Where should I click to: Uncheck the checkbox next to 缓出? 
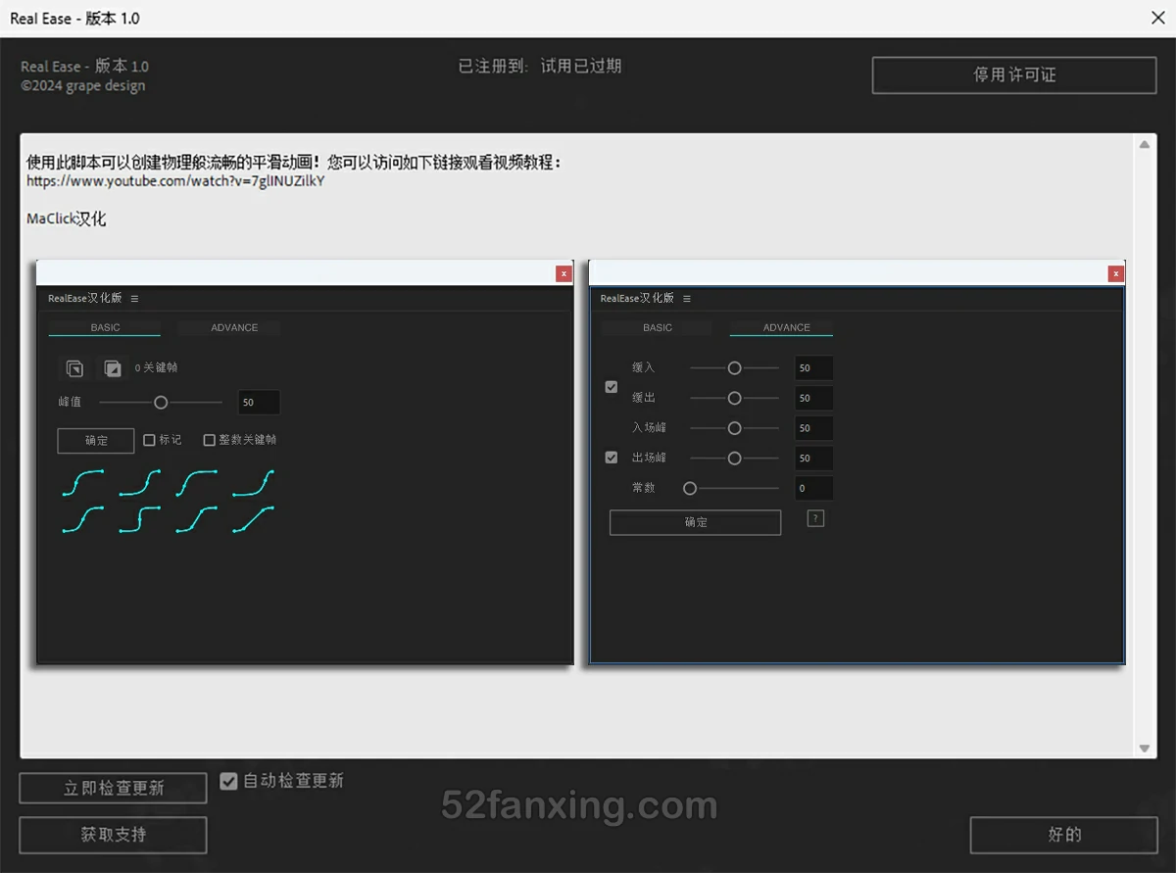[612, 387]
